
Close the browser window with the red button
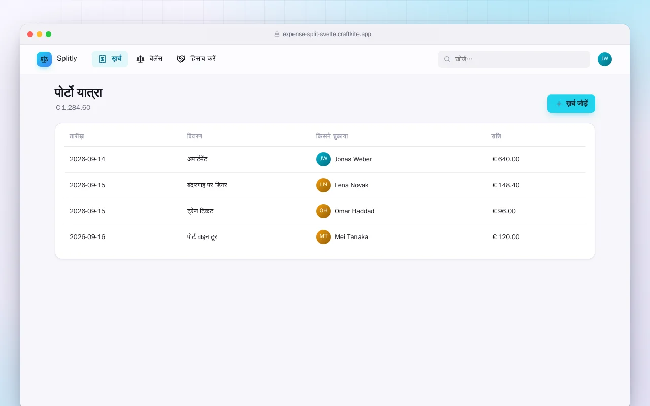coord(30,35)
